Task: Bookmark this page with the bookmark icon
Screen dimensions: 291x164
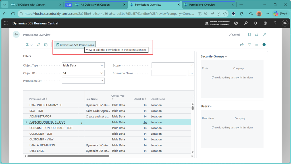Action: 249,35
